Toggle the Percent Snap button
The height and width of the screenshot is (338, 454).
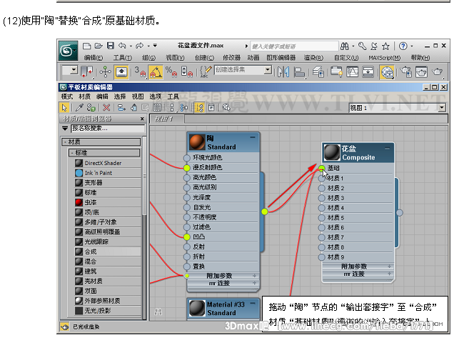click(171, 71)
